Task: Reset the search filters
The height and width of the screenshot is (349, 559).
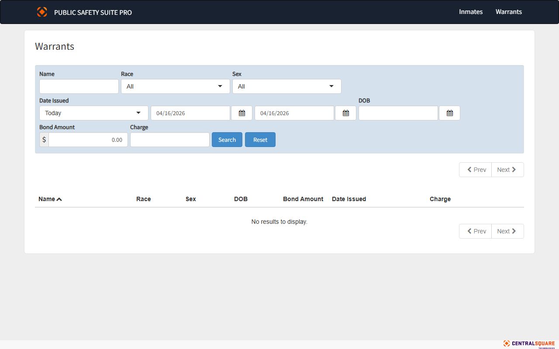Action: (260, 140)
